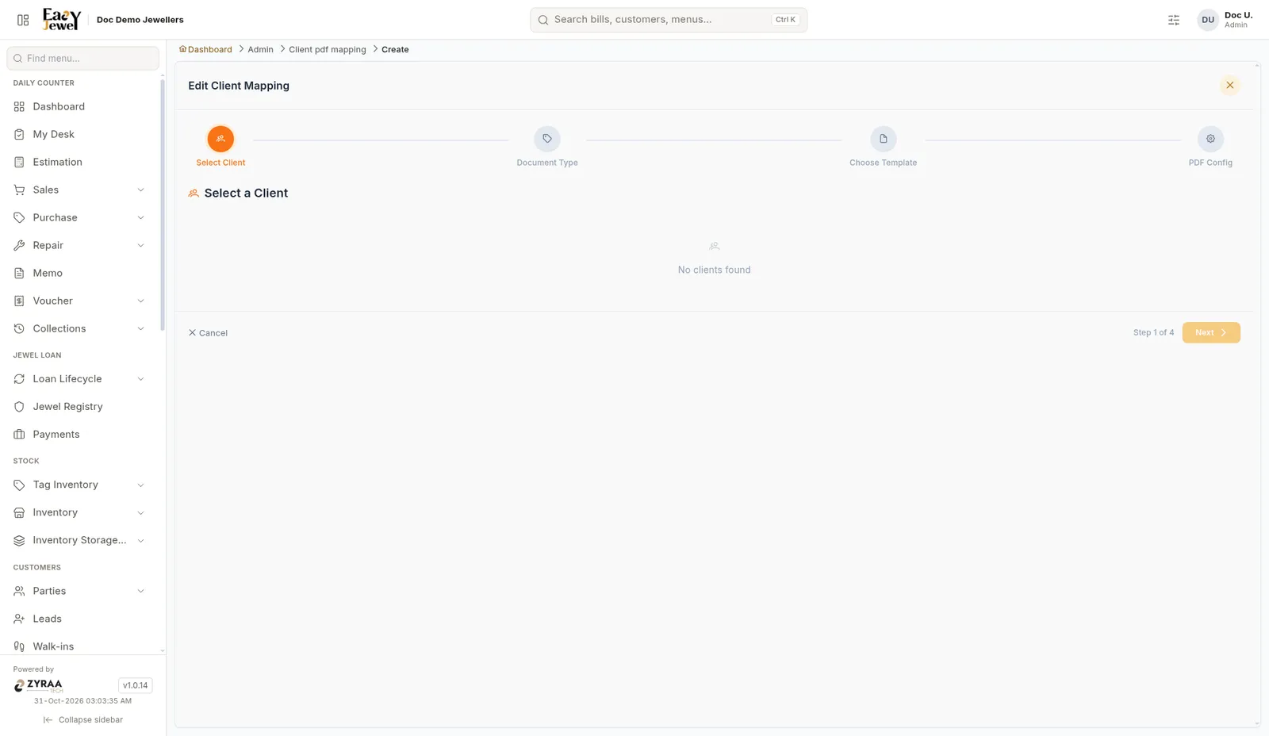Click the Payments sidebar icon

click(19, 434)
